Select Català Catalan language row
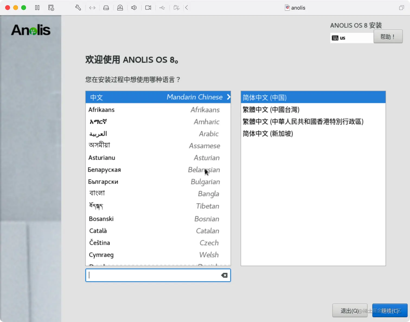This screenshot has height=322, width=410. click(158, 231)
